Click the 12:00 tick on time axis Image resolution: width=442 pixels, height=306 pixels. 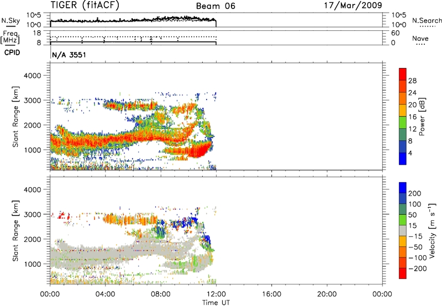(x=216, y=294)
